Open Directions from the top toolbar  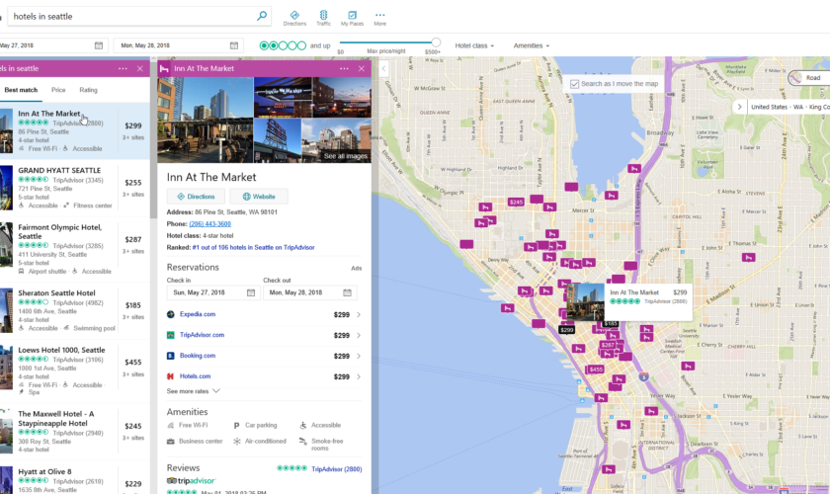(293, 17)
